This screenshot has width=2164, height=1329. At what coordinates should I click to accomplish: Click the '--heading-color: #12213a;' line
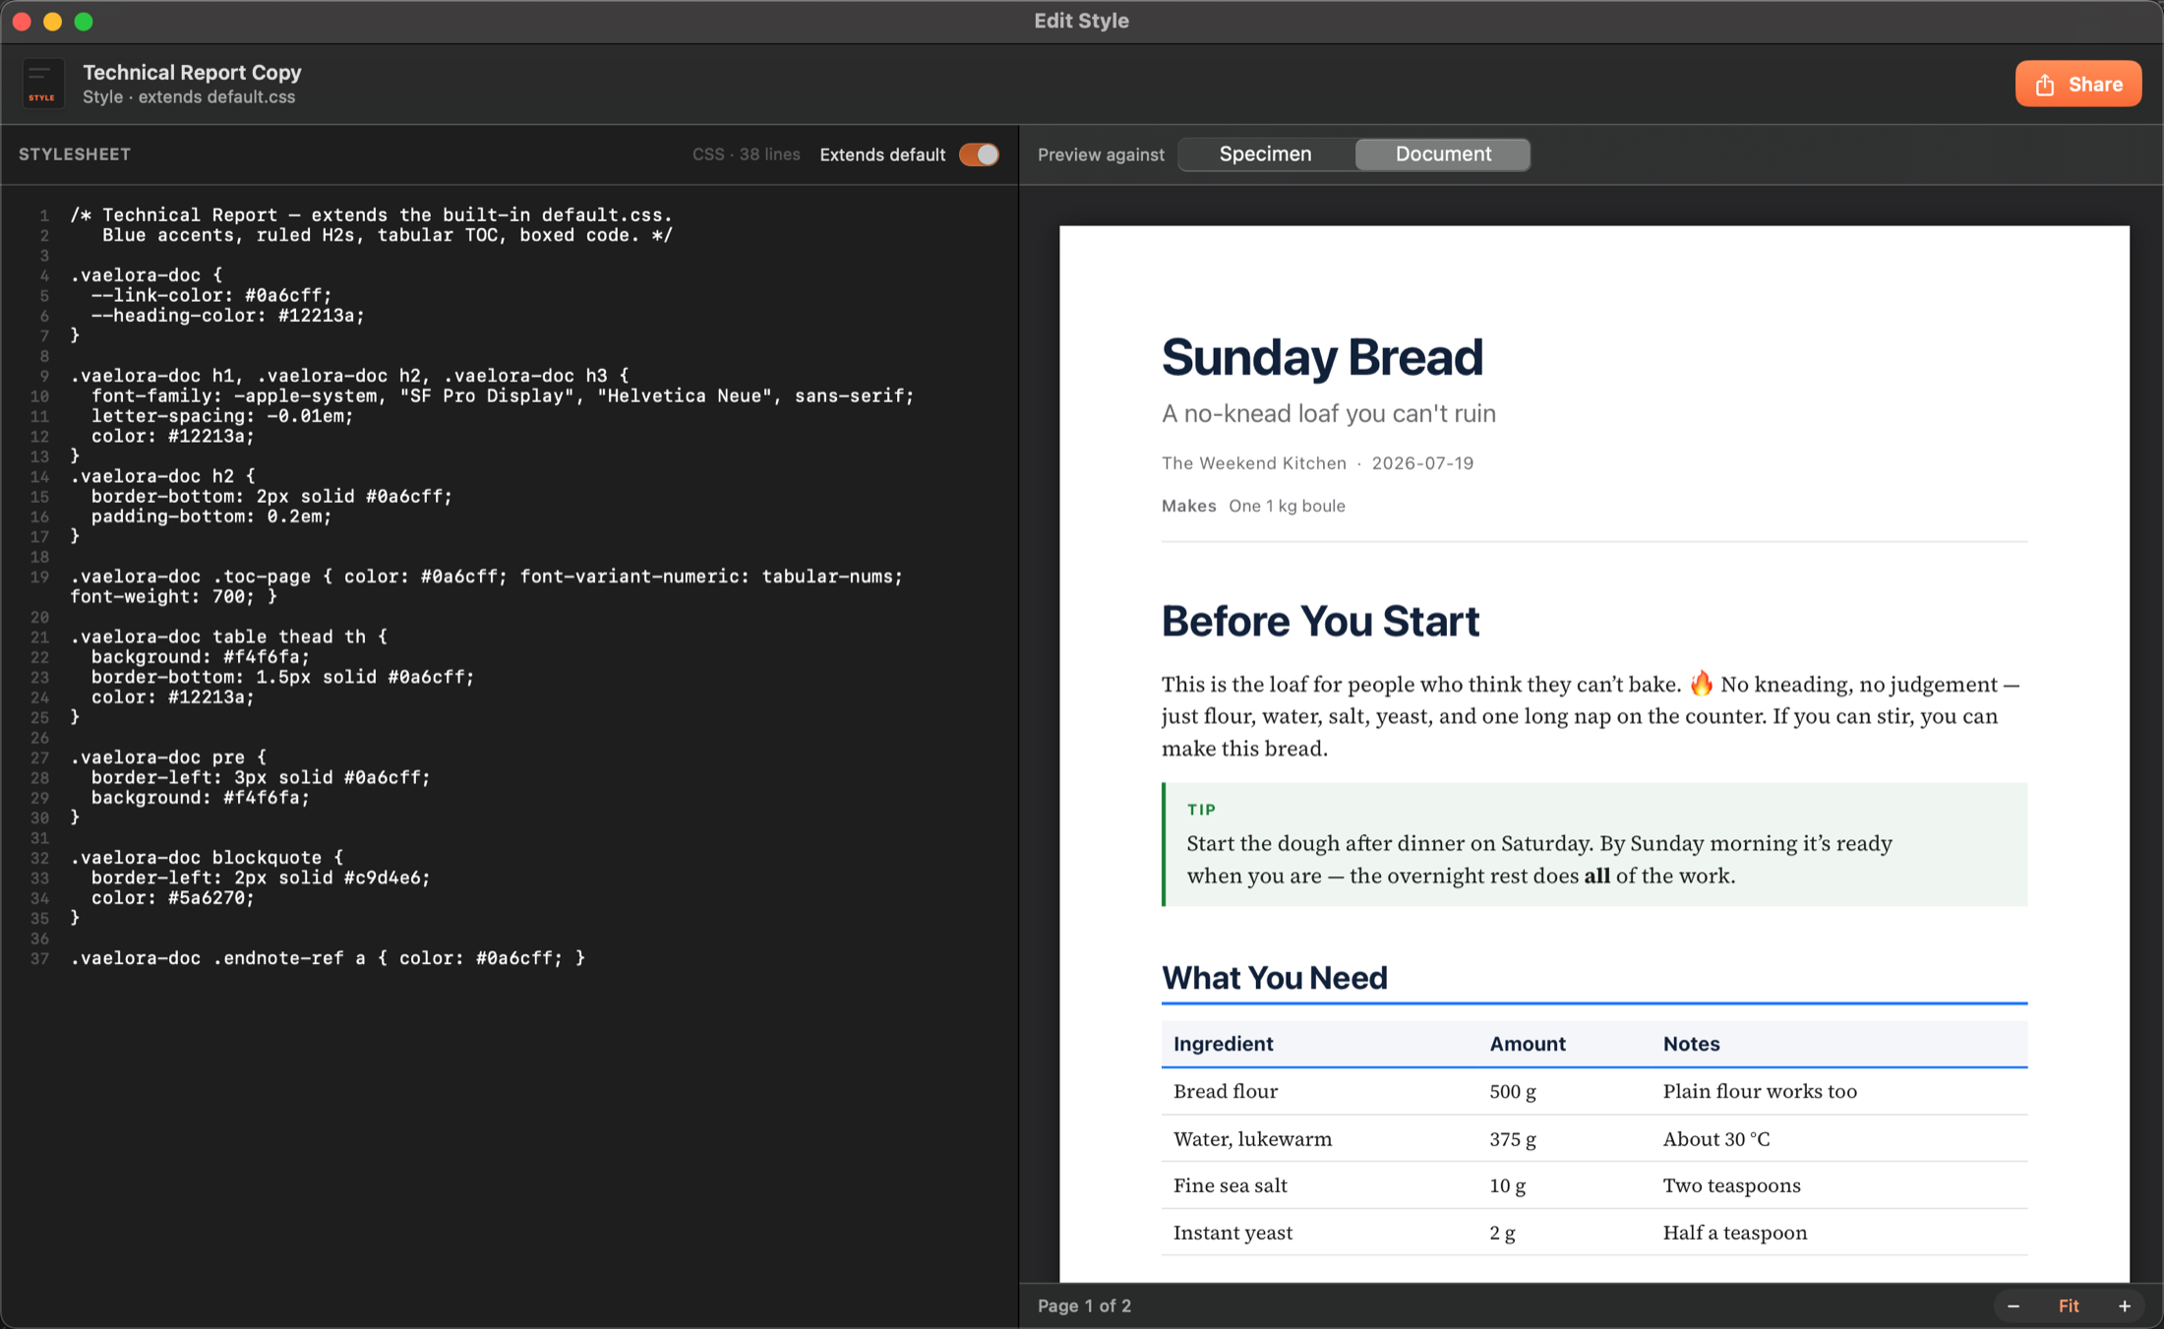click(x=228, y=315)
